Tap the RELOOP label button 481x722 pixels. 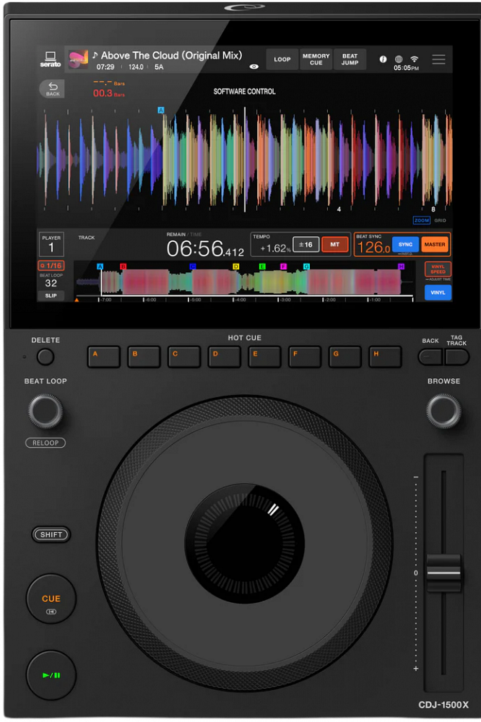point(45,443)
